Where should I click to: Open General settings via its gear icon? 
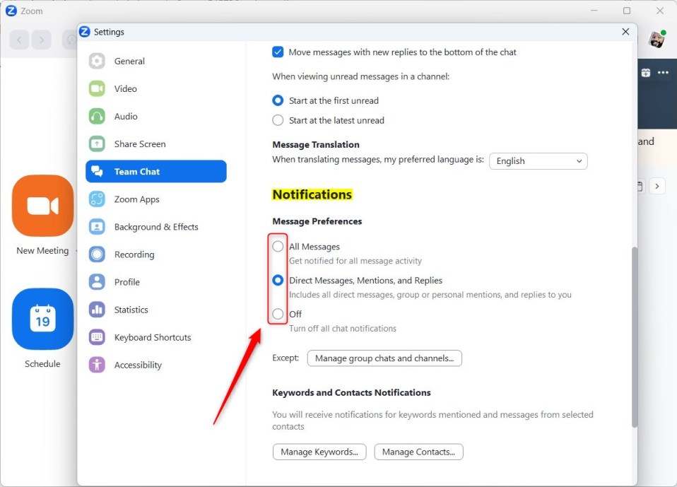97,61
